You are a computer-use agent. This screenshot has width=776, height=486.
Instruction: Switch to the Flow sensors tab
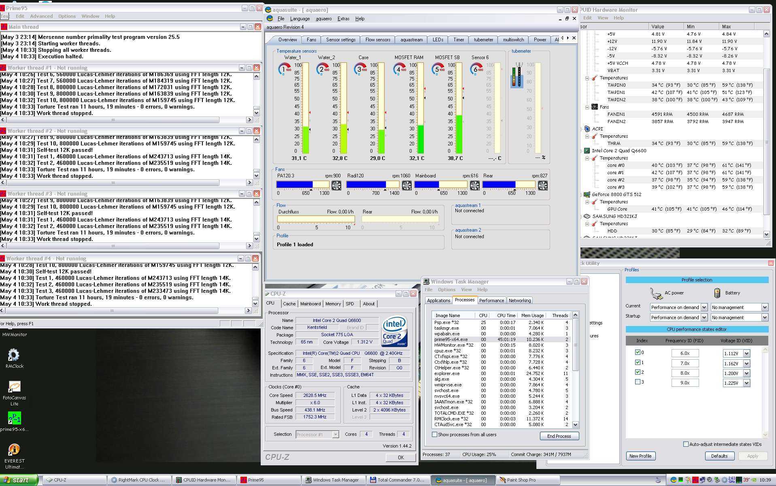point(377,40)
